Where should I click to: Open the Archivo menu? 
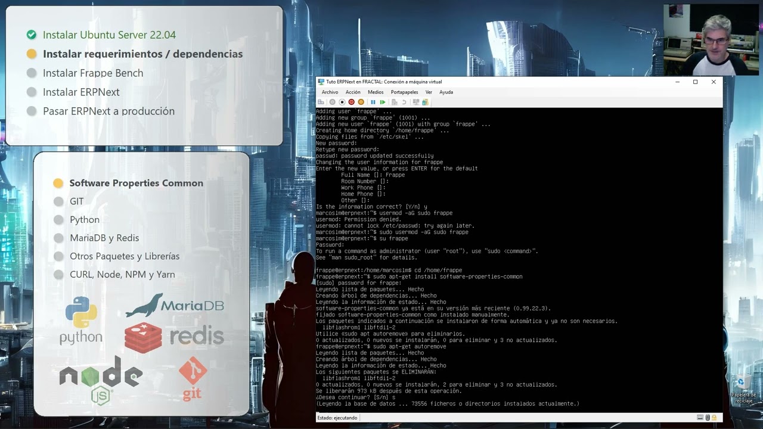point(330,92)
